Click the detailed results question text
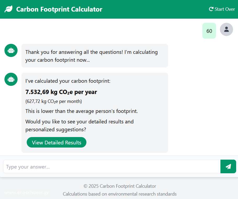238x199 pixels. [x=79, y=125]
